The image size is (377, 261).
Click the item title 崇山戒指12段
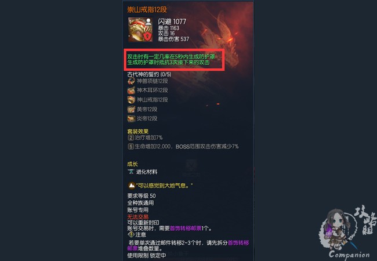tap(147, 10)
